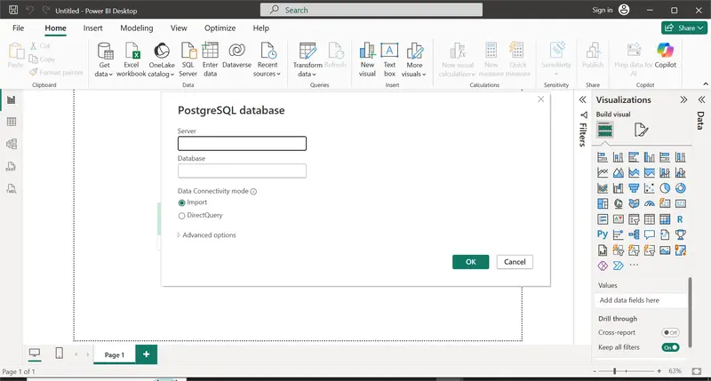Choose the Power Automate visual

tap(618, 266)
